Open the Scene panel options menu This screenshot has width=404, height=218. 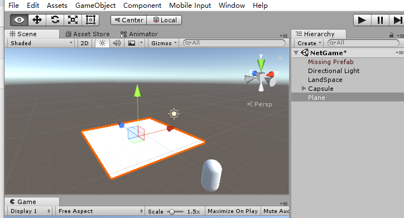[x=283, y=36]
